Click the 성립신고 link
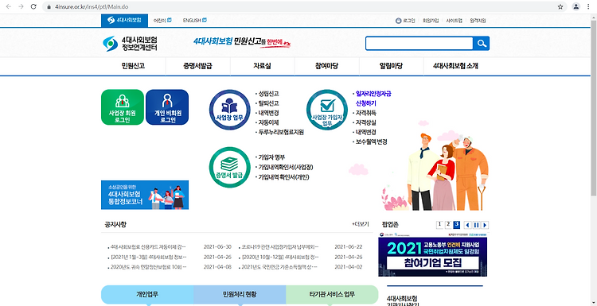 268,94
